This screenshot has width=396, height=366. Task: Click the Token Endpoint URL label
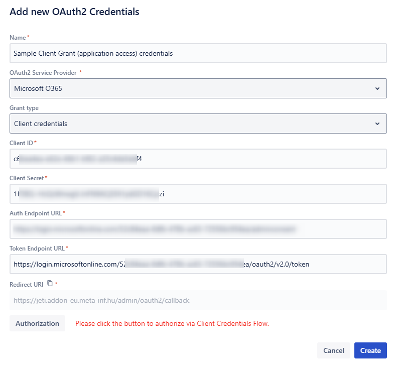pyautogui.click(x=37, y=249)
